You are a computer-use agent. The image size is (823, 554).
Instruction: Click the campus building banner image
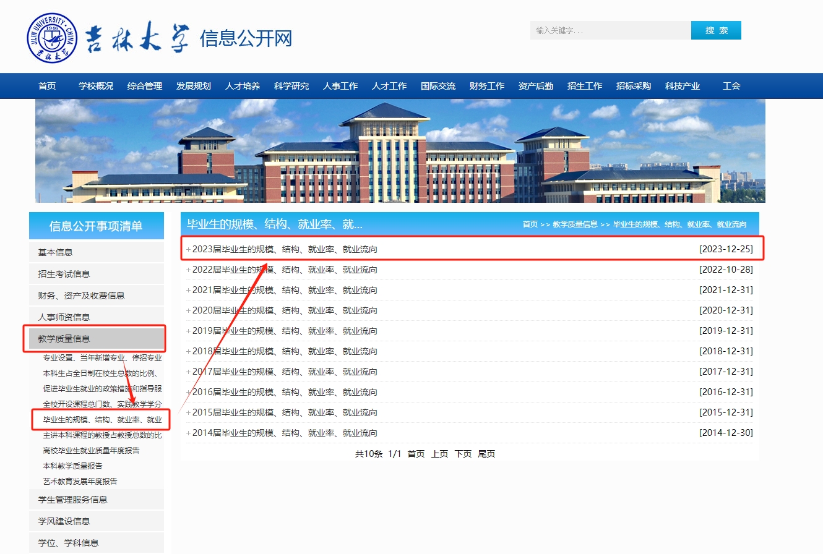pyautogui.click(x=400, y=151)
